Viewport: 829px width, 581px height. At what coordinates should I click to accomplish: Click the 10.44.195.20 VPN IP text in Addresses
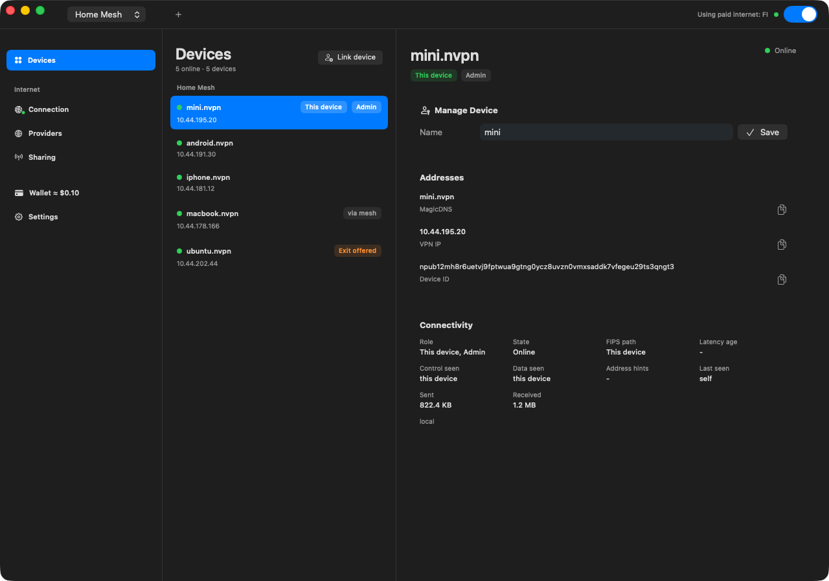point(442,232)
